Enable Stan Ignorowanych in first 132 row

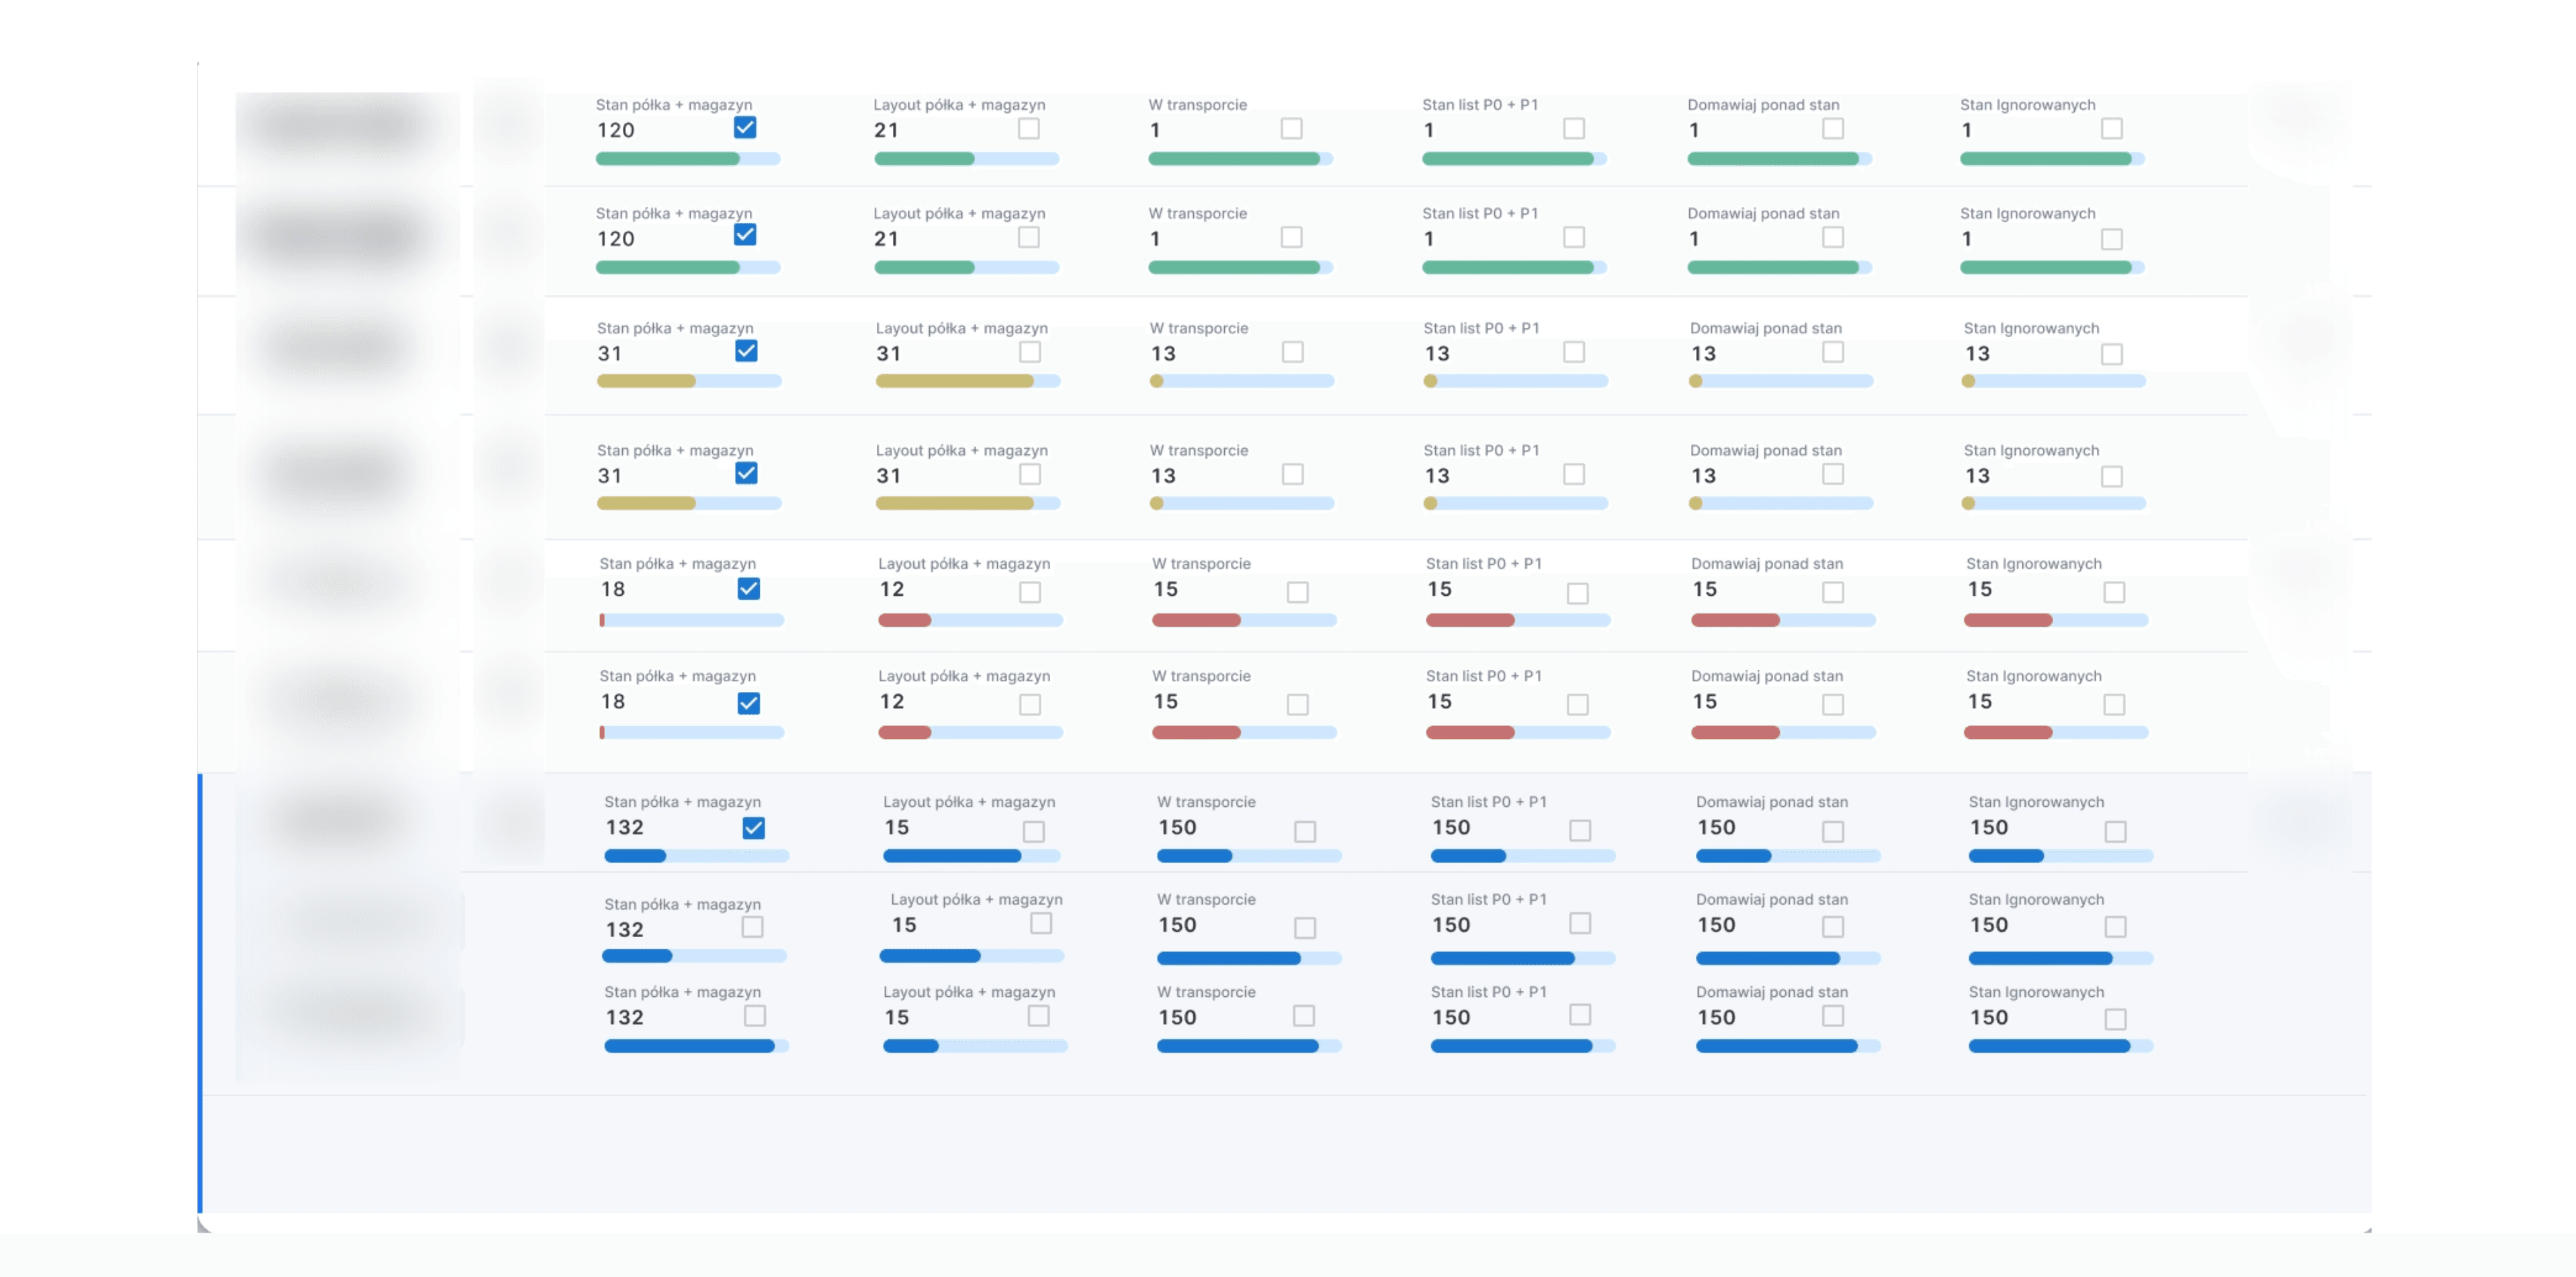[2116, 831]
